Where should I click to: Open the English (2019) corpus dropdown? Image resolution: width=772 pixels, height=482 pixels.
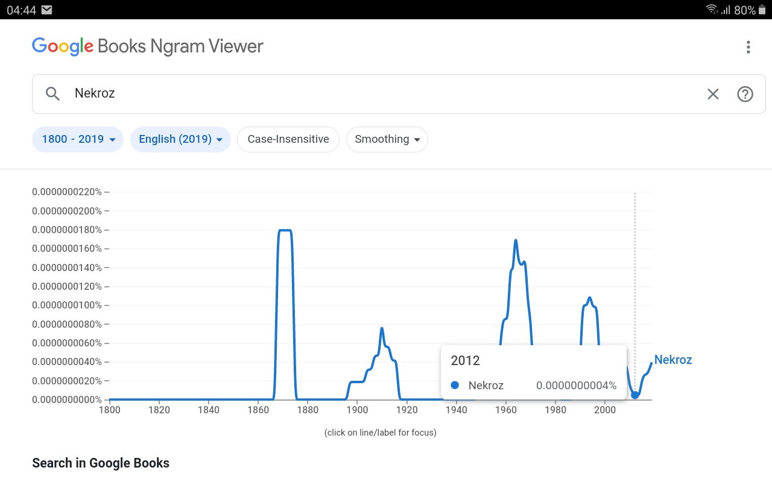[180, 139]
